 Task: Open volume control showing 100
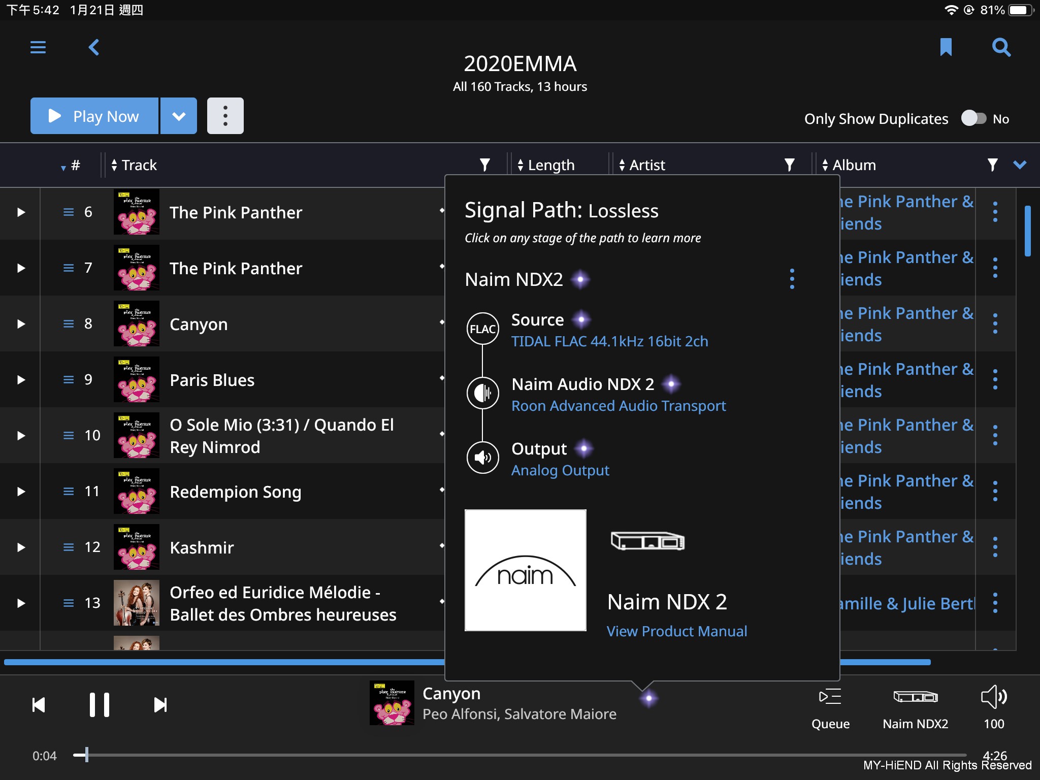[x=994, y=709]
